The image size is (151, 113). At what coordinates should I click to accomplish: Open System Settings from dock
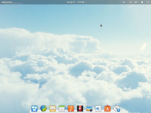point(98,109)
